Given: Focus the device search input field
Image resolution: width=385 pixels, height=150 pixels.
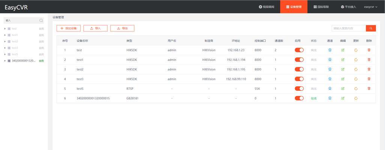Looking at the screenshot, I should point(349,28).
